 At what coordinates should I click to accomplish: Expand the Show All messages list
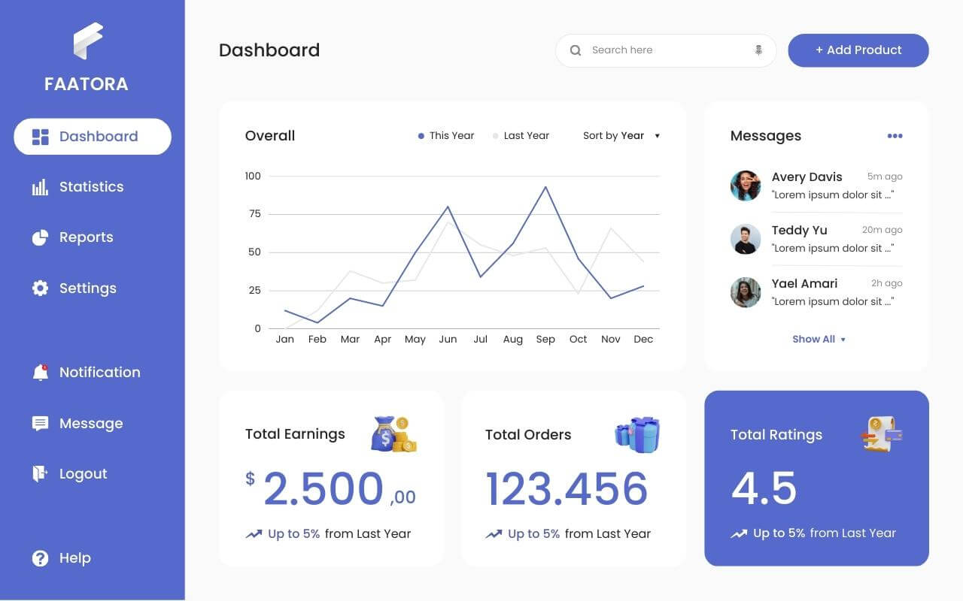[819, 340]
